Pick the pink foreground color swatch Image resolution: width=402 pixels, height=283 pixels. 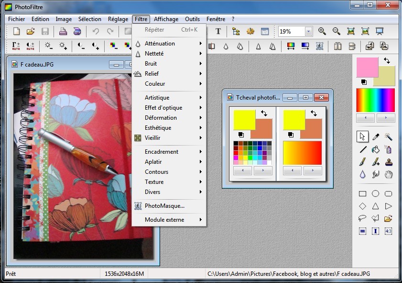[x=367, y=67]
